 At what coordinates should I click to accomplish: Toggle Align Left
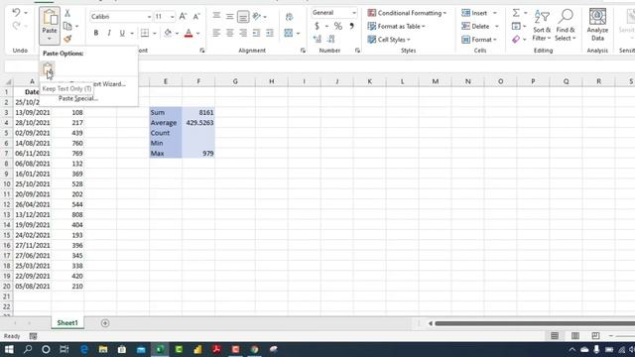pos(216,33)
